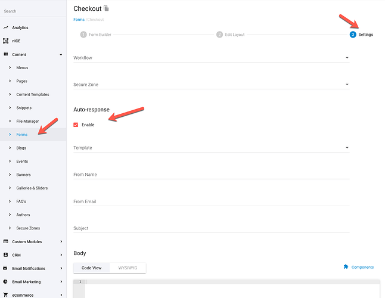Click step 1 circle for Form Builder
Viewport: 385px width, 298px height.
pyautogui.click(x=83, y=35)
